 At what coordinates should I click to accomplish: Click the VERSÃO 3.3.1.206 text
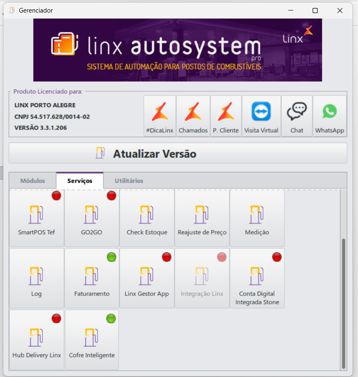[41, 128]
